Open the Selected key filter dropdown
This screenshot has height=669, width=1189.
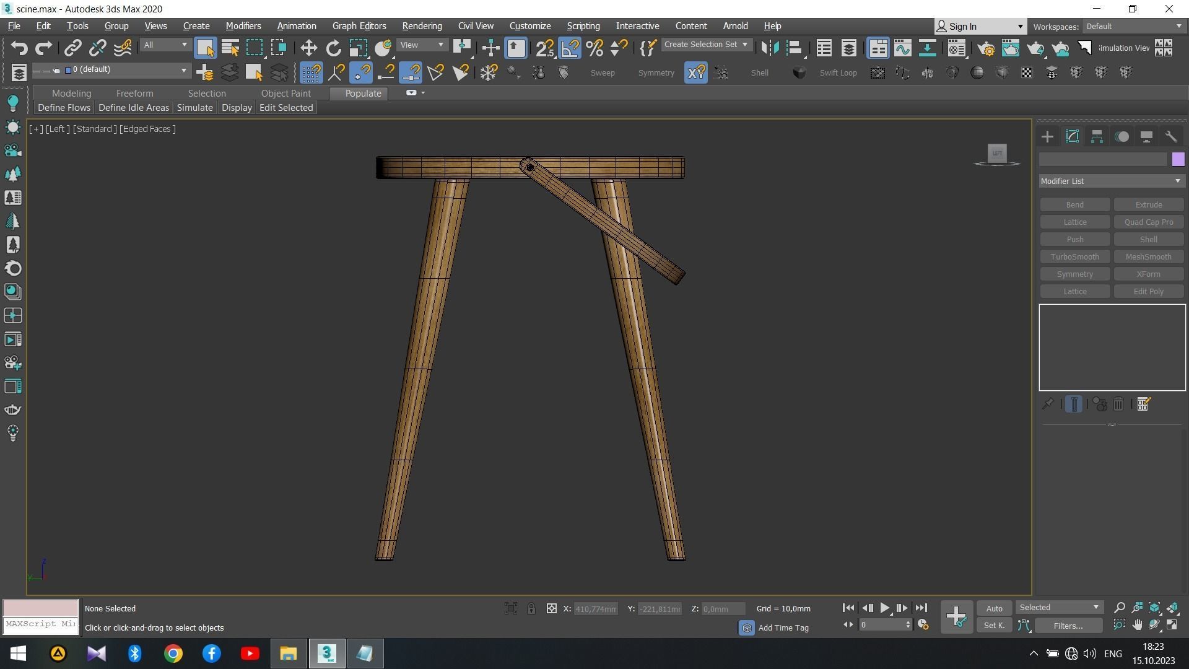(1059, 608)
